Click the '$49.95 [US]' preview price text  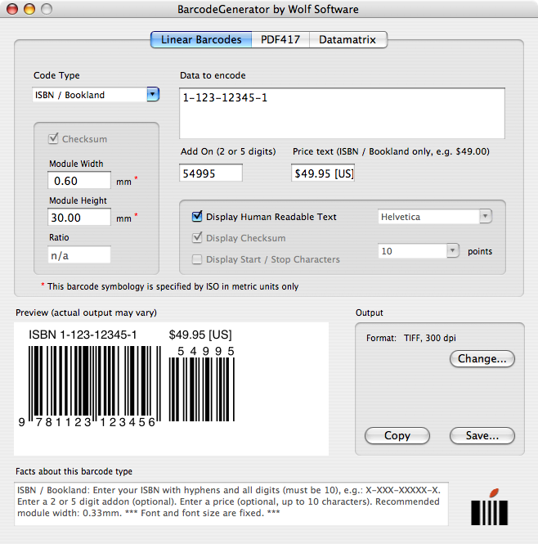tap(200, 335)
